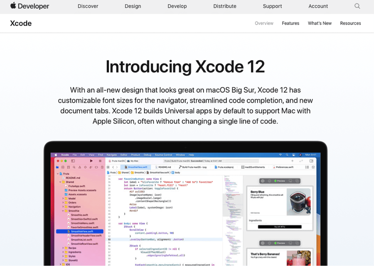Image resolution: width=374 pixels, height=266 pixels.
Task: Toggle the inspector panel icon in Xcode
Action: [x=311, y=161]
